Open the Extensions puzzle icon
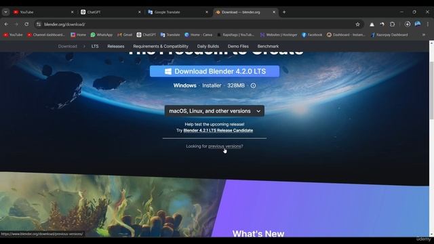This screenshot has width=434, height=244. coord(392,24)
